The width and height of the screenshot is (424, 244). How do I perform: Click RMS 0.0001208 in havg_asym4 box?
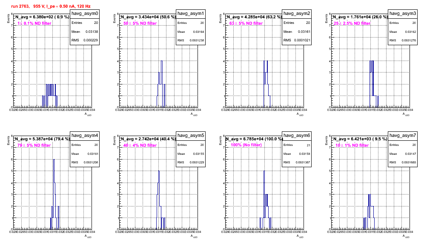pyautogui.click(x=85, y=162)
